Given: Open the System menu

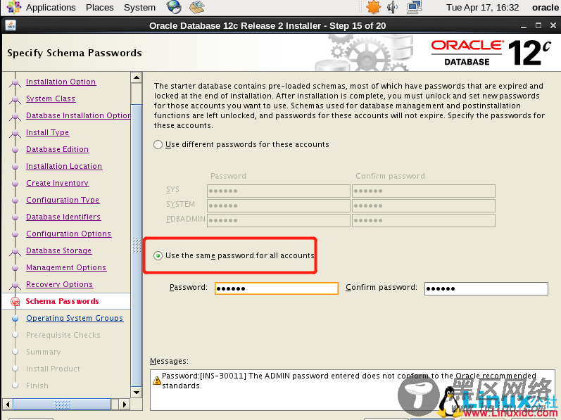Looking at the screenshot, I should pos(139,8).
